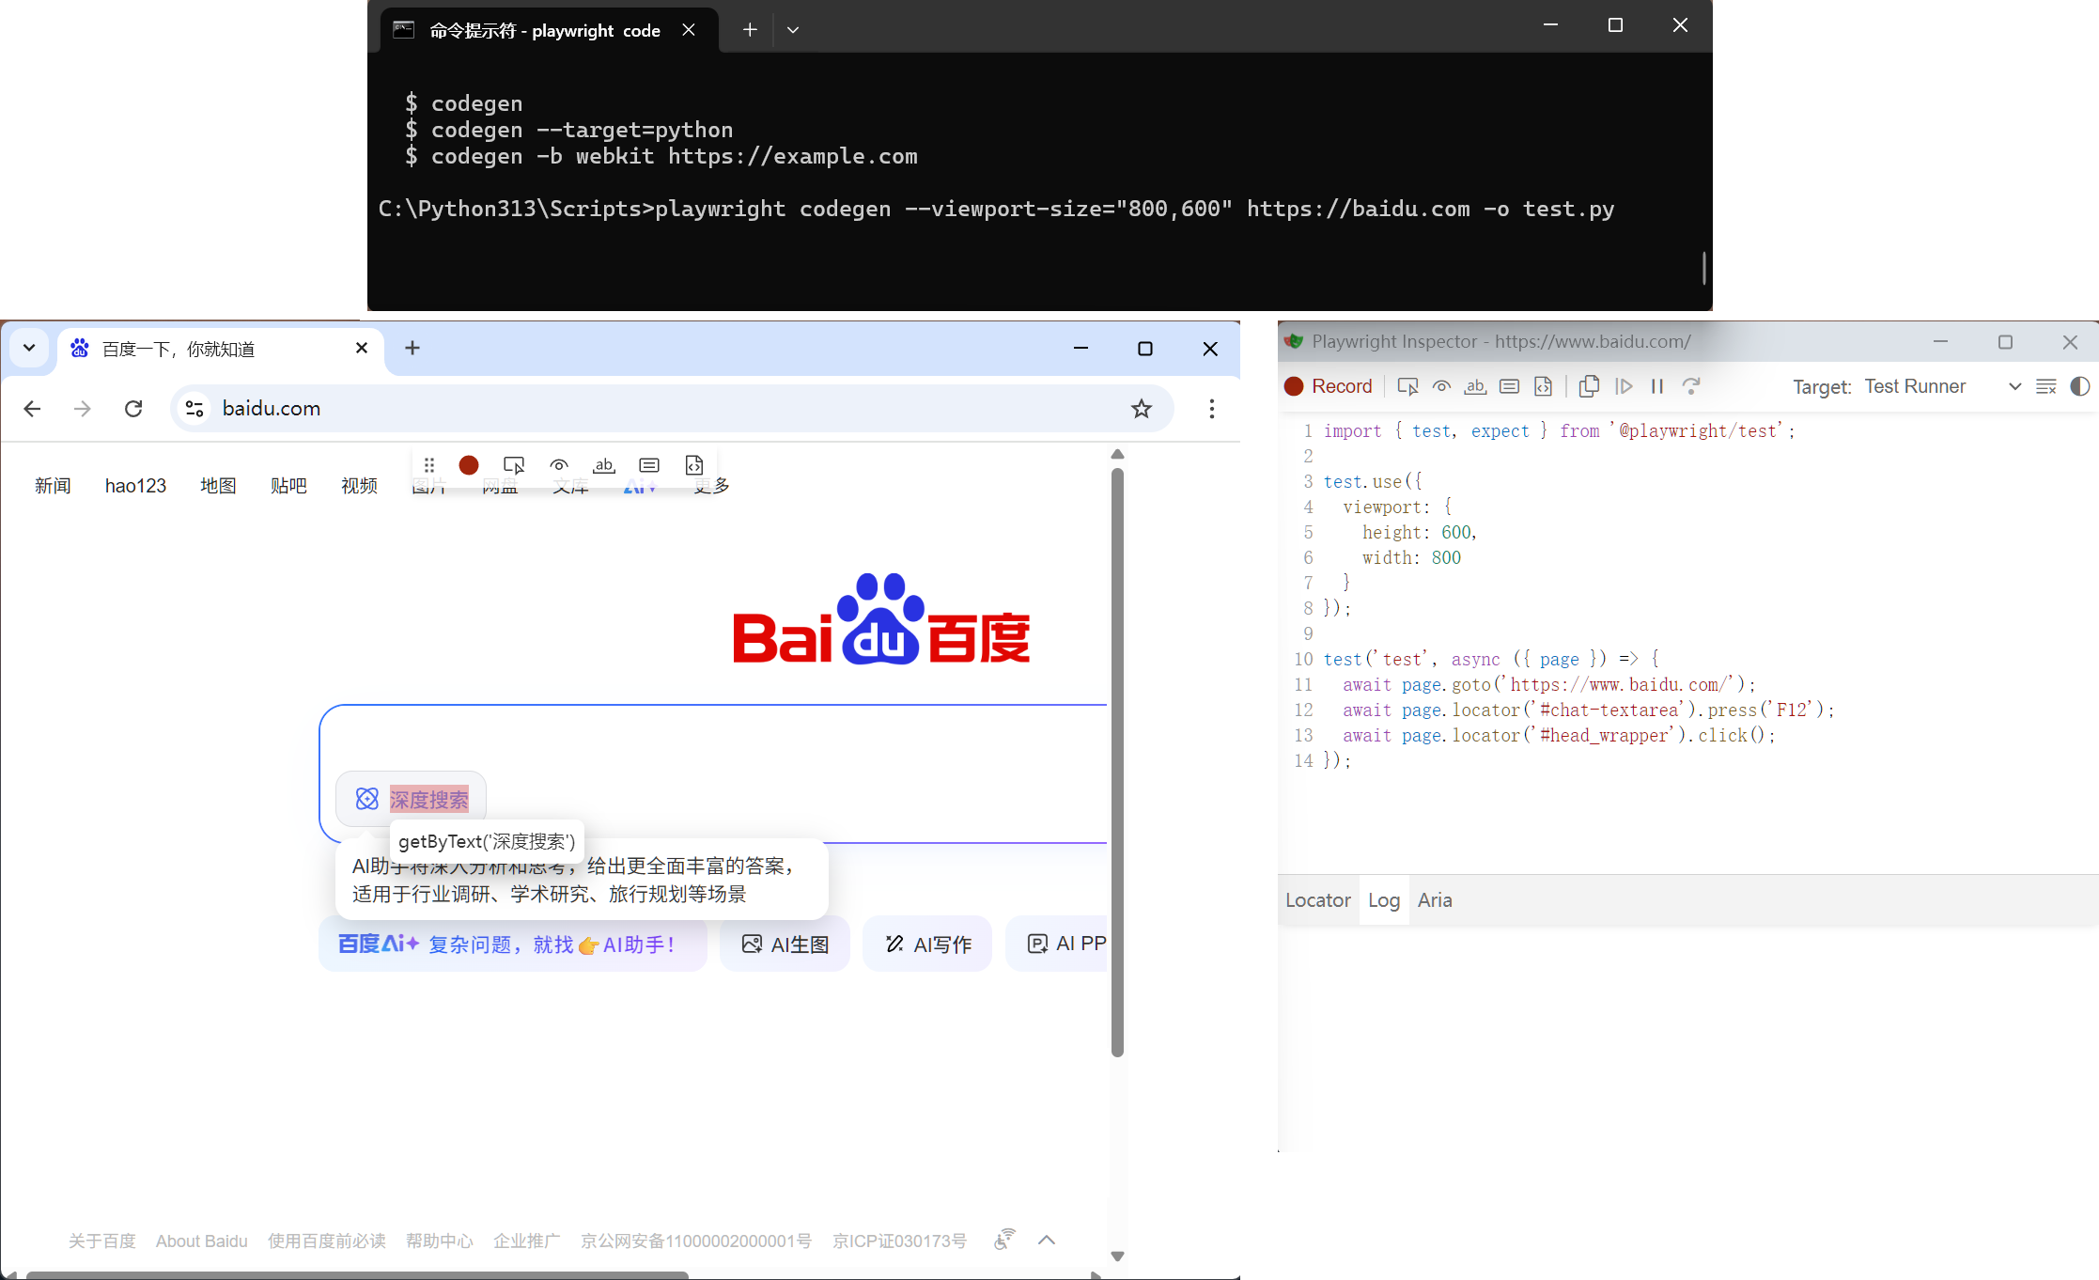Toggle the Record button in Inspector
Viewport: 2099px width, 1280px height.
click(1329, 386)
